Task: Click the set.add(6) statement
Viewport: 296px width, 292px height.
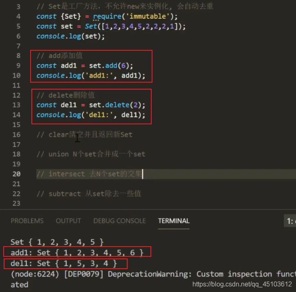Action: pyautogui.click(x=111, y=65)
